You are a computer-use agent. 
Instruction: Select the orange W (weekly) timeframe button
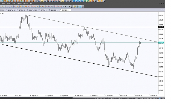[x=93, y=1]
